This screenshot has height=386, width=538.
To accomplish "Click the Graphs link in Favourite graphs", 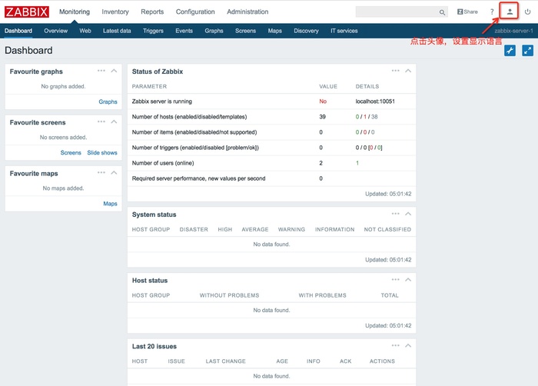I will 108,101.
